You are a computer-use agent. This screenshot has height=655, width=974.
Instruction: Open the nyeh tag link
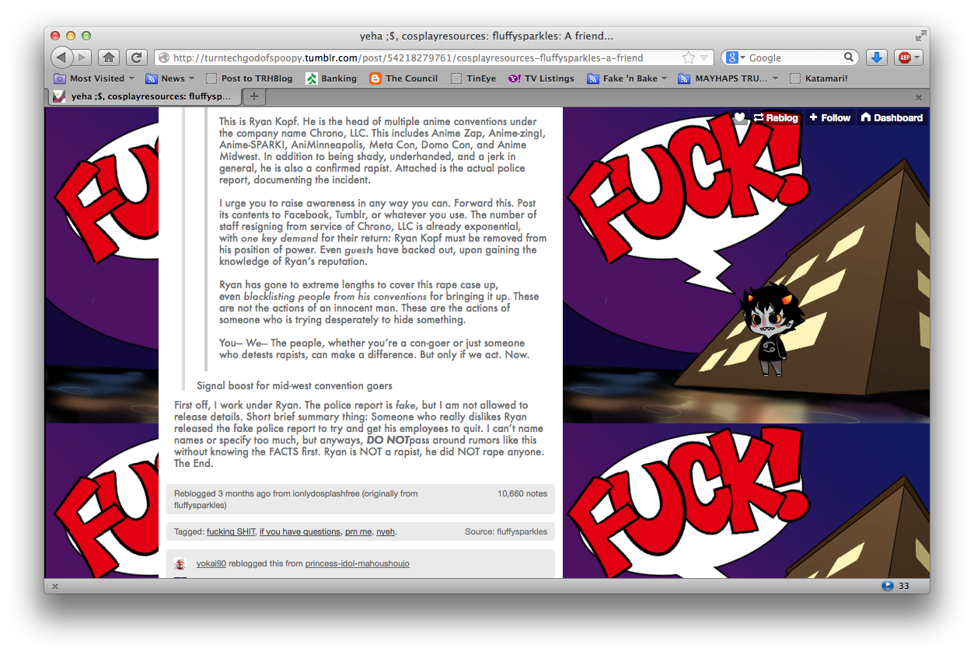pyautogui.click(x=386, y=532)
